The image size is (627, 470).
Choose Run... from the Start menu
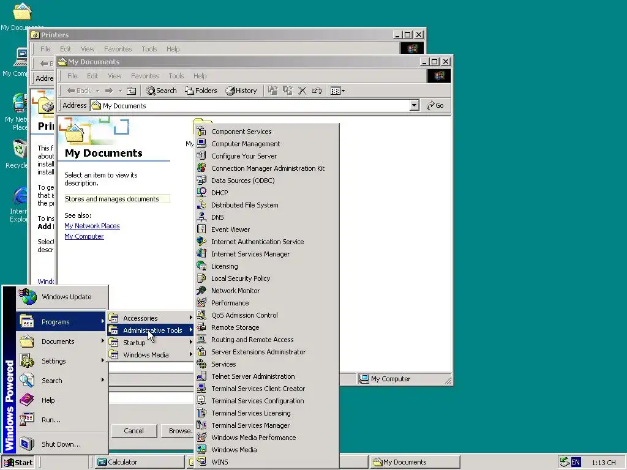point(61,420)
